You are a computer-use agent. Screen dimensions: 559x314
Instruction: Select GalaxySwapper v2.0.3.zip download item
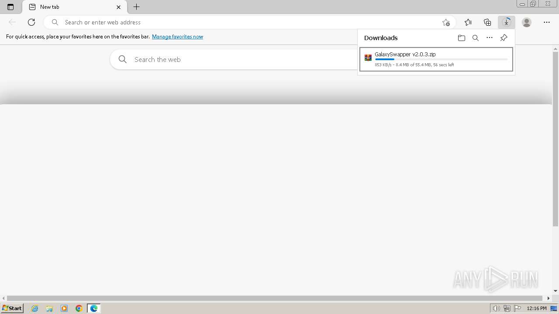click(436, 59)
